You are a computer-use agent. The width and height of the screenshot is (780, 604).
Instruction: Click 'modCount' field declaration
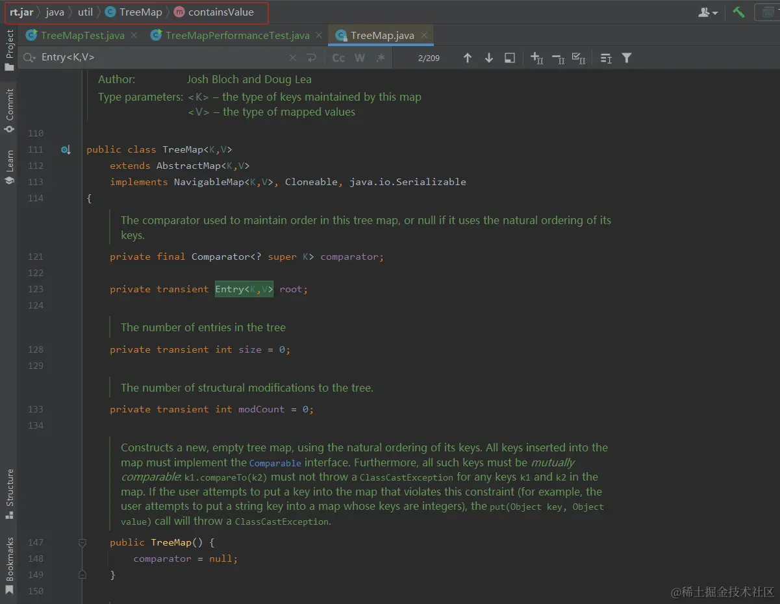coord(262,409)
